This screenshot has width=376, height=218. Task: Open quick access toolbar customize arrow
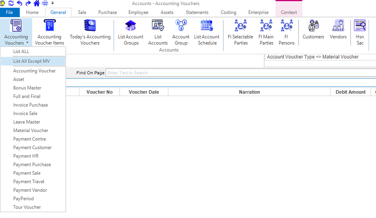53,3
